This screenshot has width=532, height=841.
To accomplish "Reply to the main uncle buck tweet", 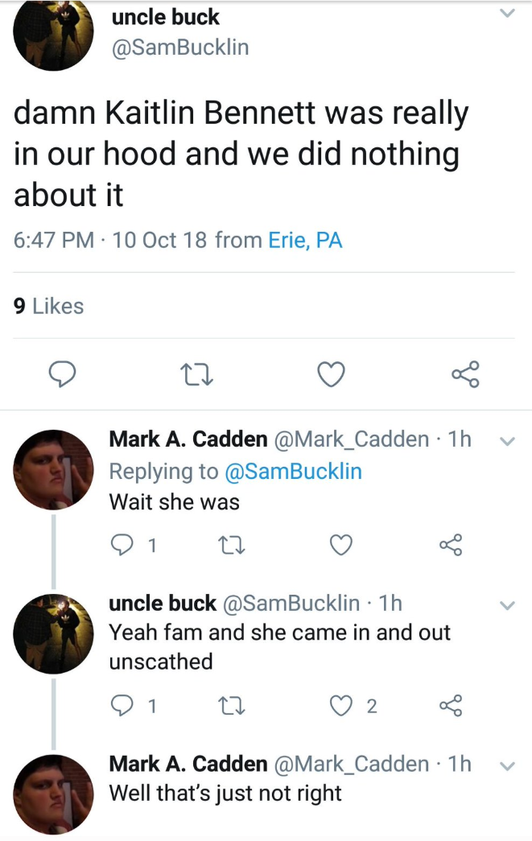I will 62,374.
